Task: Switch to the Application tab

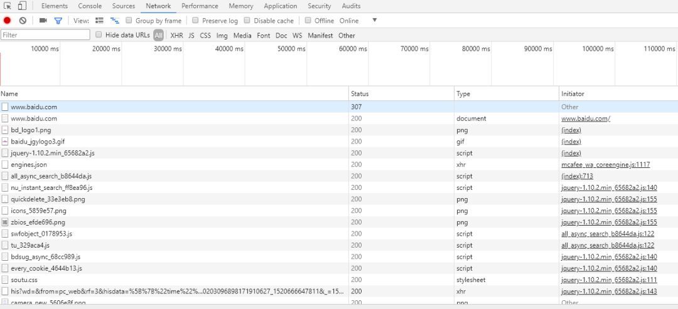Action: [280, 6]
